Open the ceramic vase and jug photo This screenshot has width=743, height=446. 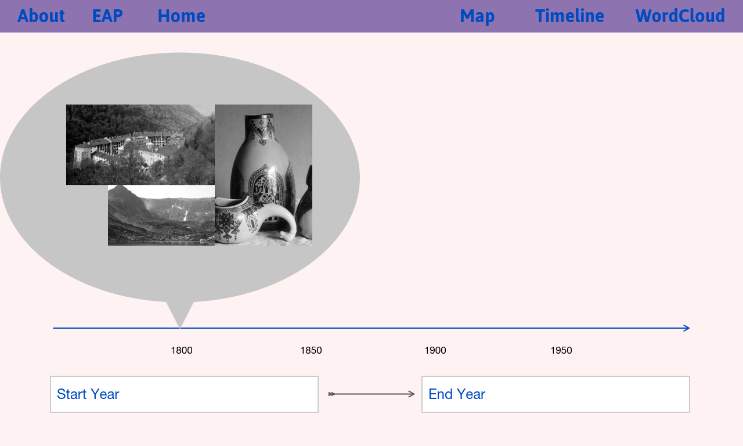click(x=264, y=175)
